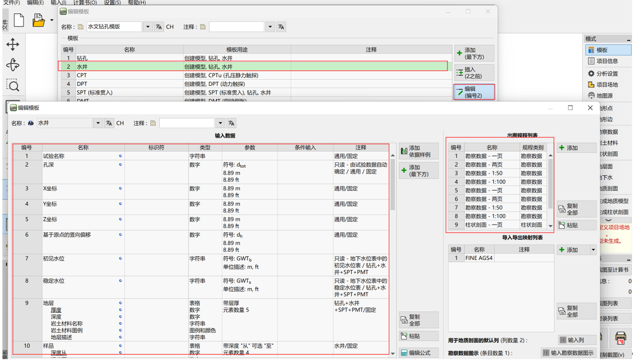Expand dropdown next to 水井 name field
This screenshot has width=633, height=361.
click(98, 123)
